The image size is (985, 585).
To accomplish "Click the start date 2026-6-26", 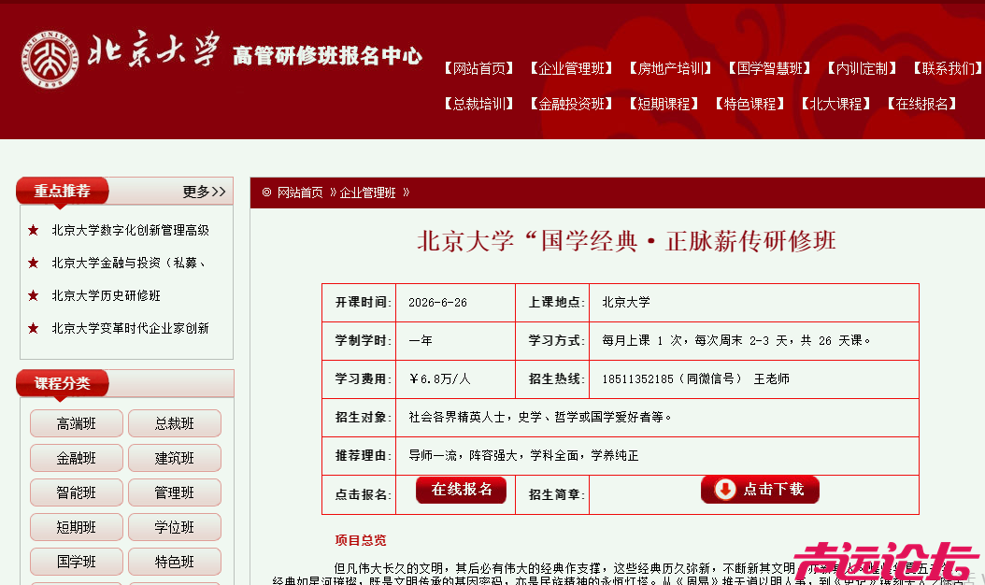I will pos(438,303).
